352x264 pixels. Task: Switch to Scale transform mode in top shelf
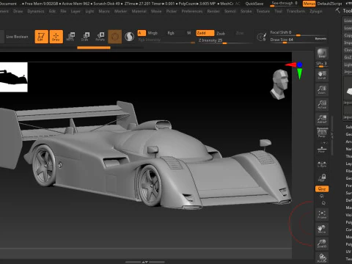85,37
